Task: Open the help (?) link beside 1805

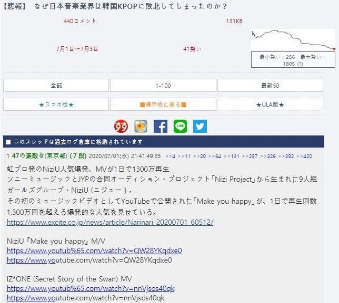Action: 300,64
